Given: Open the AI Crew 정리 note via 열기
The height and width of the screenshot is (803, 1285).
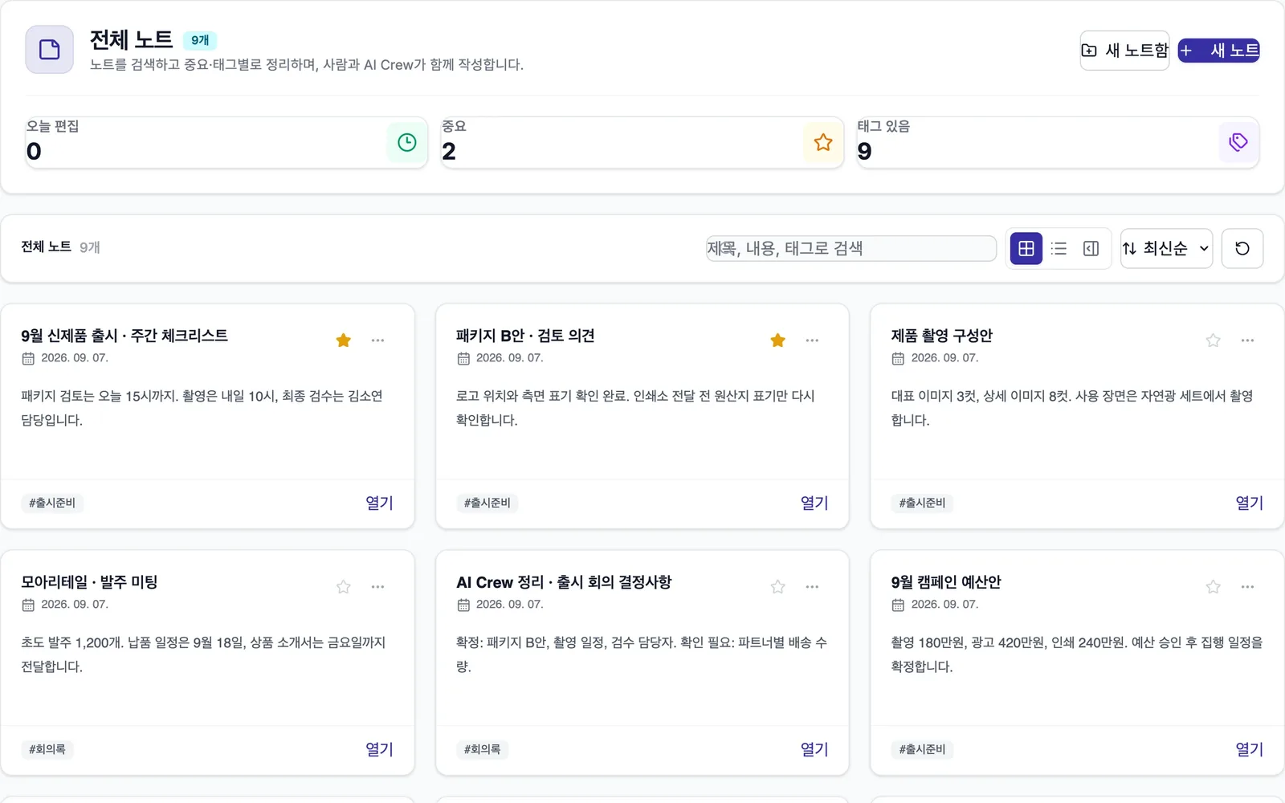Looking at the screenshot, I should click(x=814, y=749).
